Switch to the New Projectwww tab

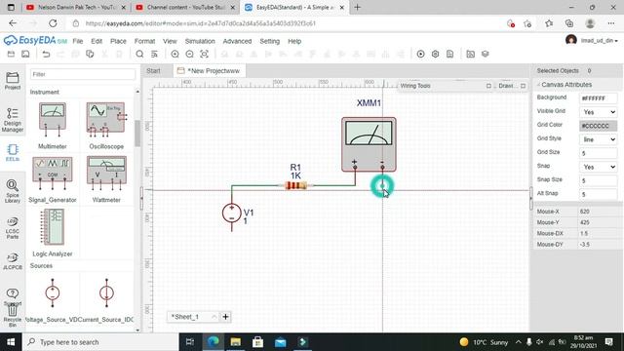[209, 71]
